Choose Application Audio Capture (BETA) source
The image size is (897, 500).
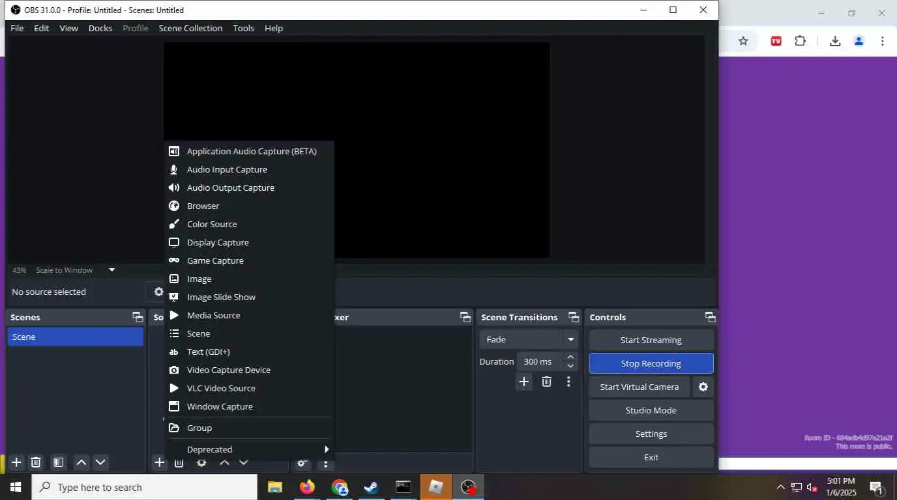click(249, 151)
